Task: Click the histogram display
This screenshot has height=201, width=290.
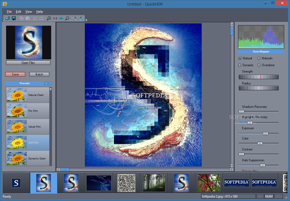Action: click(x=261, y=37)
